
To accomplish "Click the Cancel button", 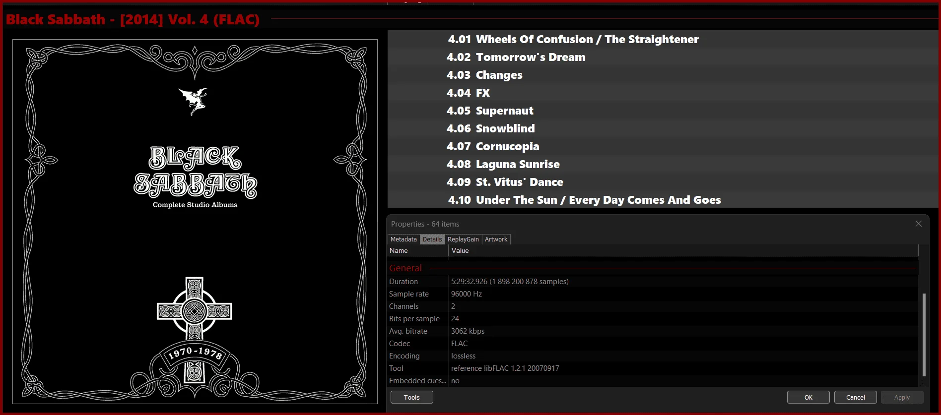I will coord(855,397).
